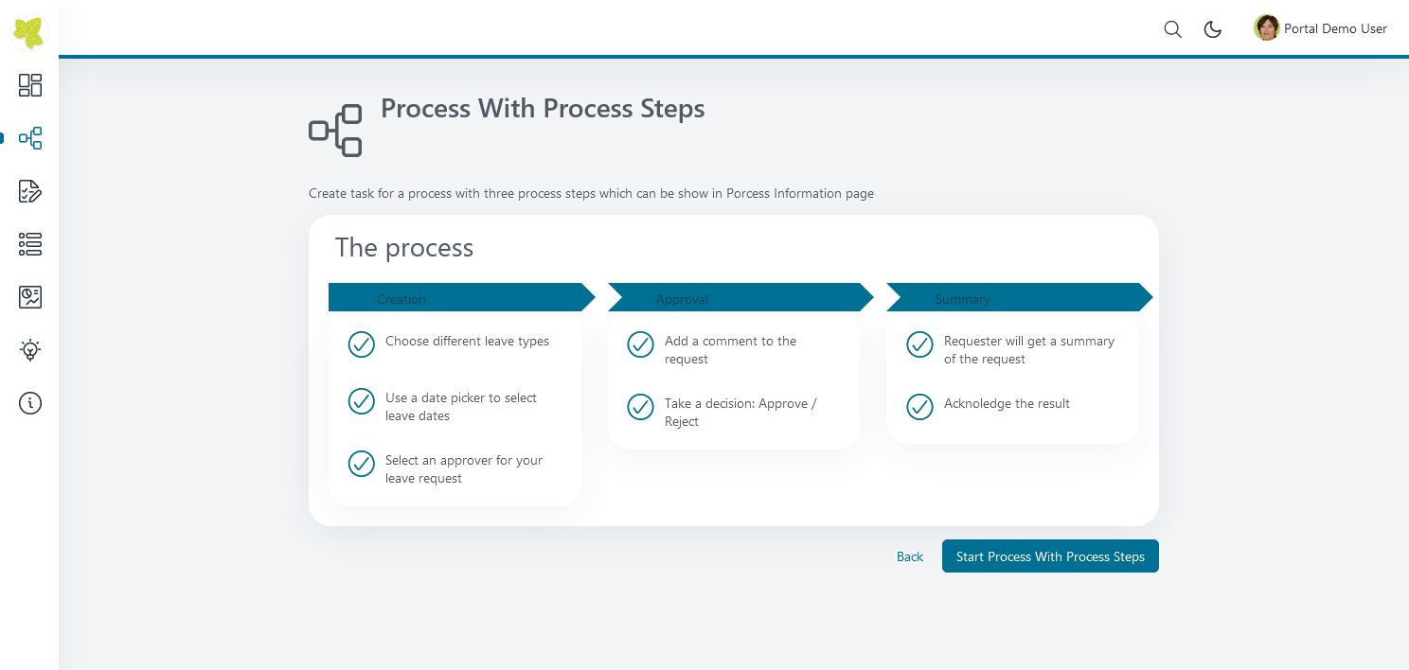Open the Cases list sidebar icon
This screenshot has height=670, width=1409.
click(x=30, y=245)
